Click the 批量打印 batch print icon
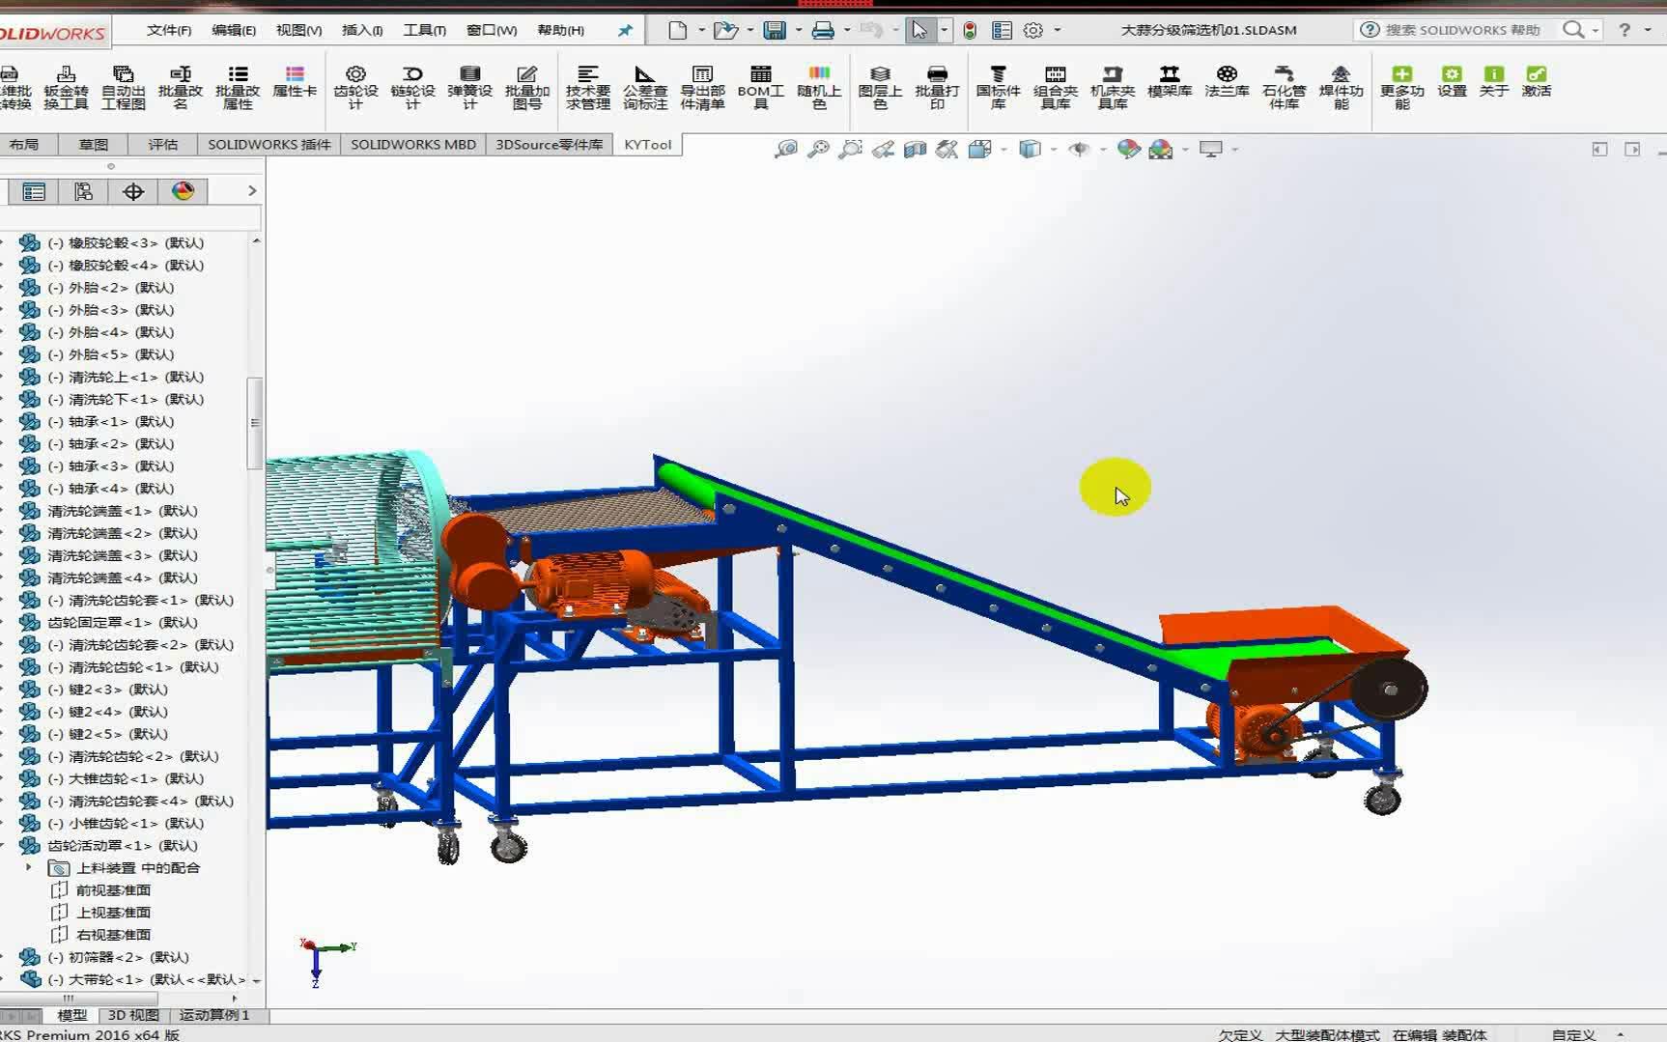This screenshot has width=1667, height=1042. (x=937, y=87)
